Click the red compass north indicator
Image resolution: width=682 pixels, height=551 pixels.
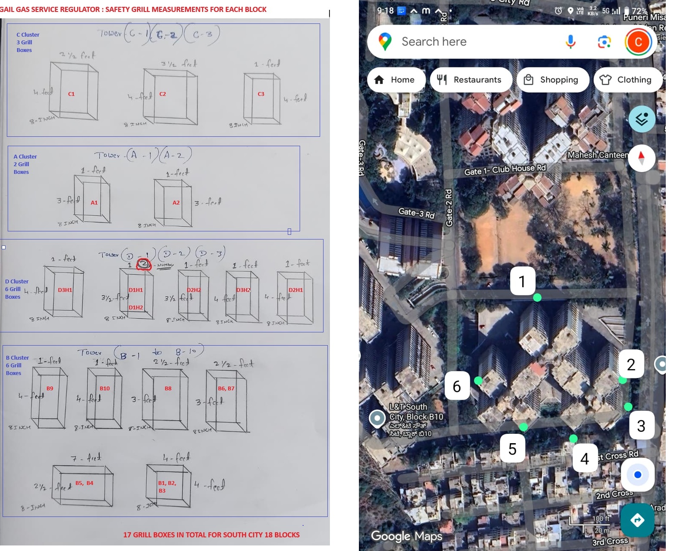(x=641, y=158)
